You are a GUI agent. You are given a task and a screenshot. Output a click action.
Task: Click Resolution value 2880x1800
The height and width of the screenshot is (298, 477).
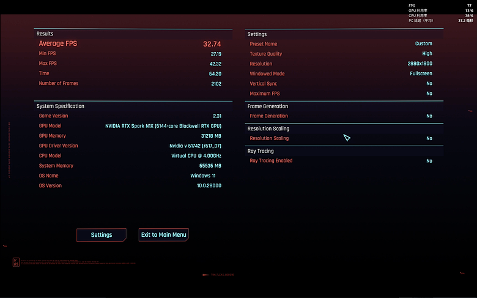click(420, 64)
